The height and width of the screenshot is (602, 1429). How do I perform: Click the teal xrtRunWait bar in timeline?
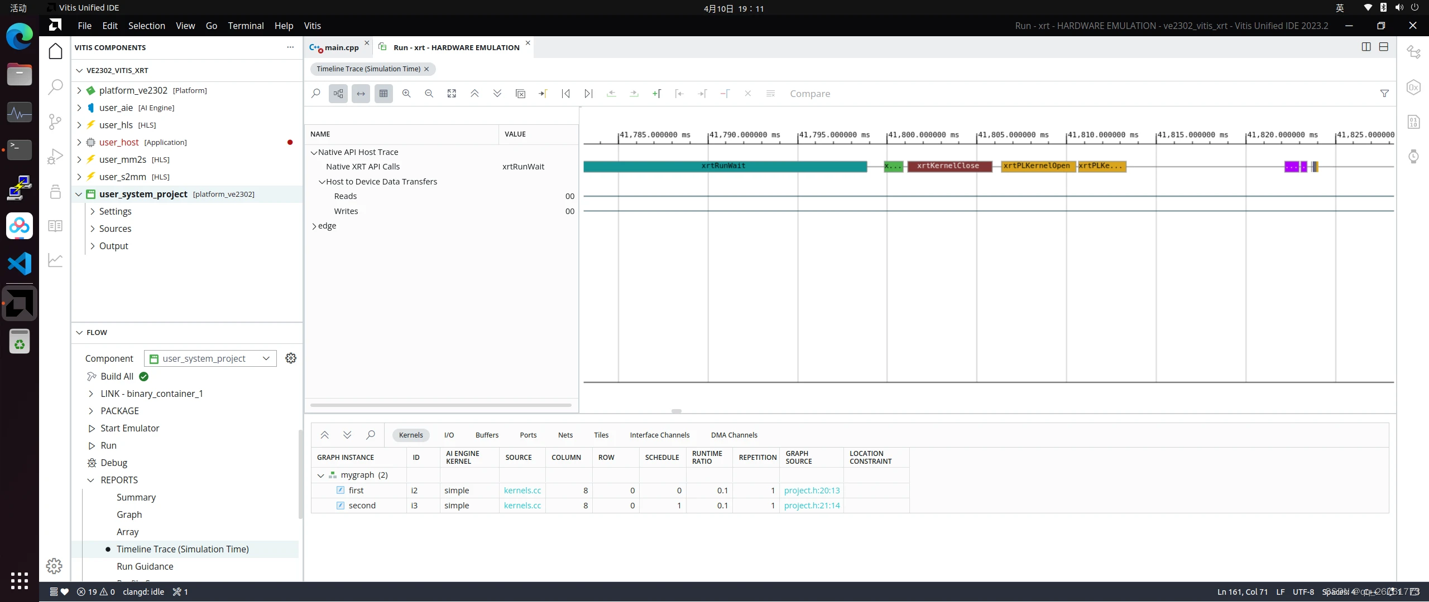click(723, 166)
